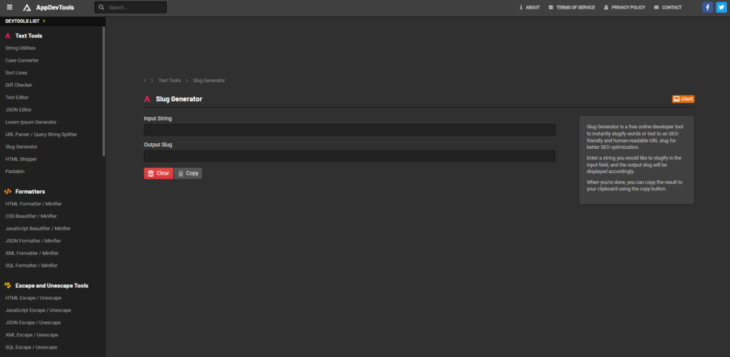Open XML Formatter / Minifier
Viewport: 730px width, 357px height.
tap(32, 253)
